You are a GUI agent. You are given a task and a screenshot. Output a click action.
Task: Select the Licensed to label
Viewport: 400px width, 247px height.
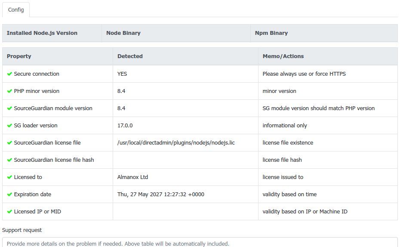point(28,177)
